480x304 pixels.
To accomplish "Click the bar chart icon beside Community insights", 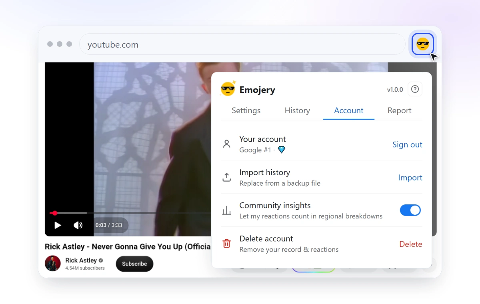I will pyautogui.click(x=227, y=210).
